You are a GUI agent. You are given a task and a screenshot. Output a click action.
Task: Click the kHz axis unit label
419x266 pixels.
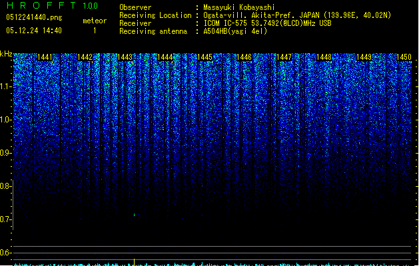tap(6, 54)
